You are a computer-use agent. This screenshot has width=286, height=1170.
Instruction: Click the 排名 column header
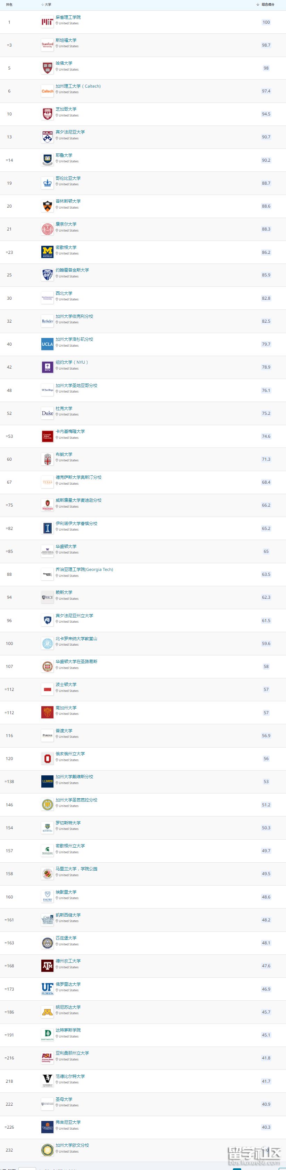[x=9, y=5]
